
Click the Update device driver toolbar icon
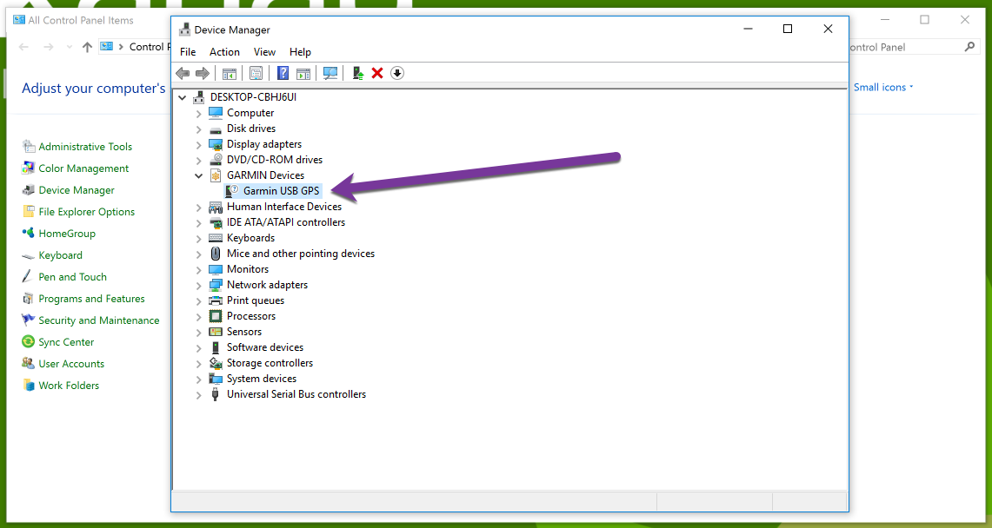pyautogui.click(x=358, y=73)
